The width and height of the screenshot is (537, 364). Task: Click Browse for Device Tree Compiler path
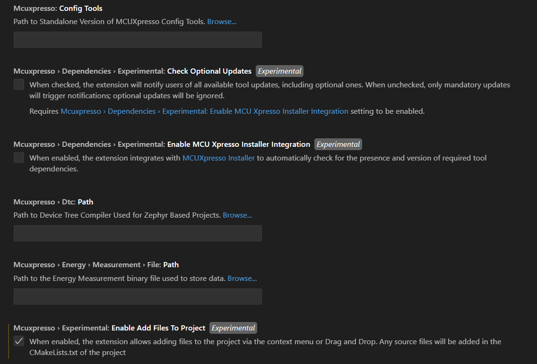(237, 215)
